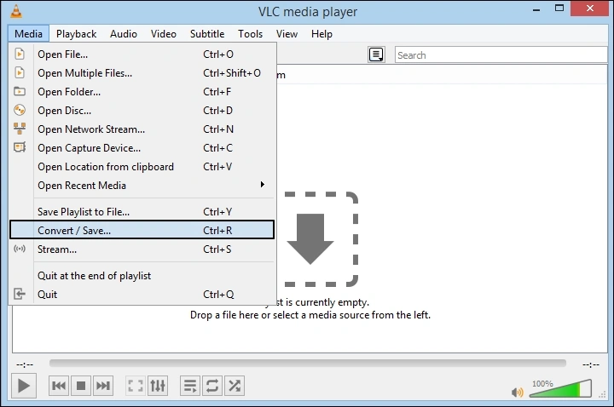Toggle Quit at the end of playlist

point(142,276)
